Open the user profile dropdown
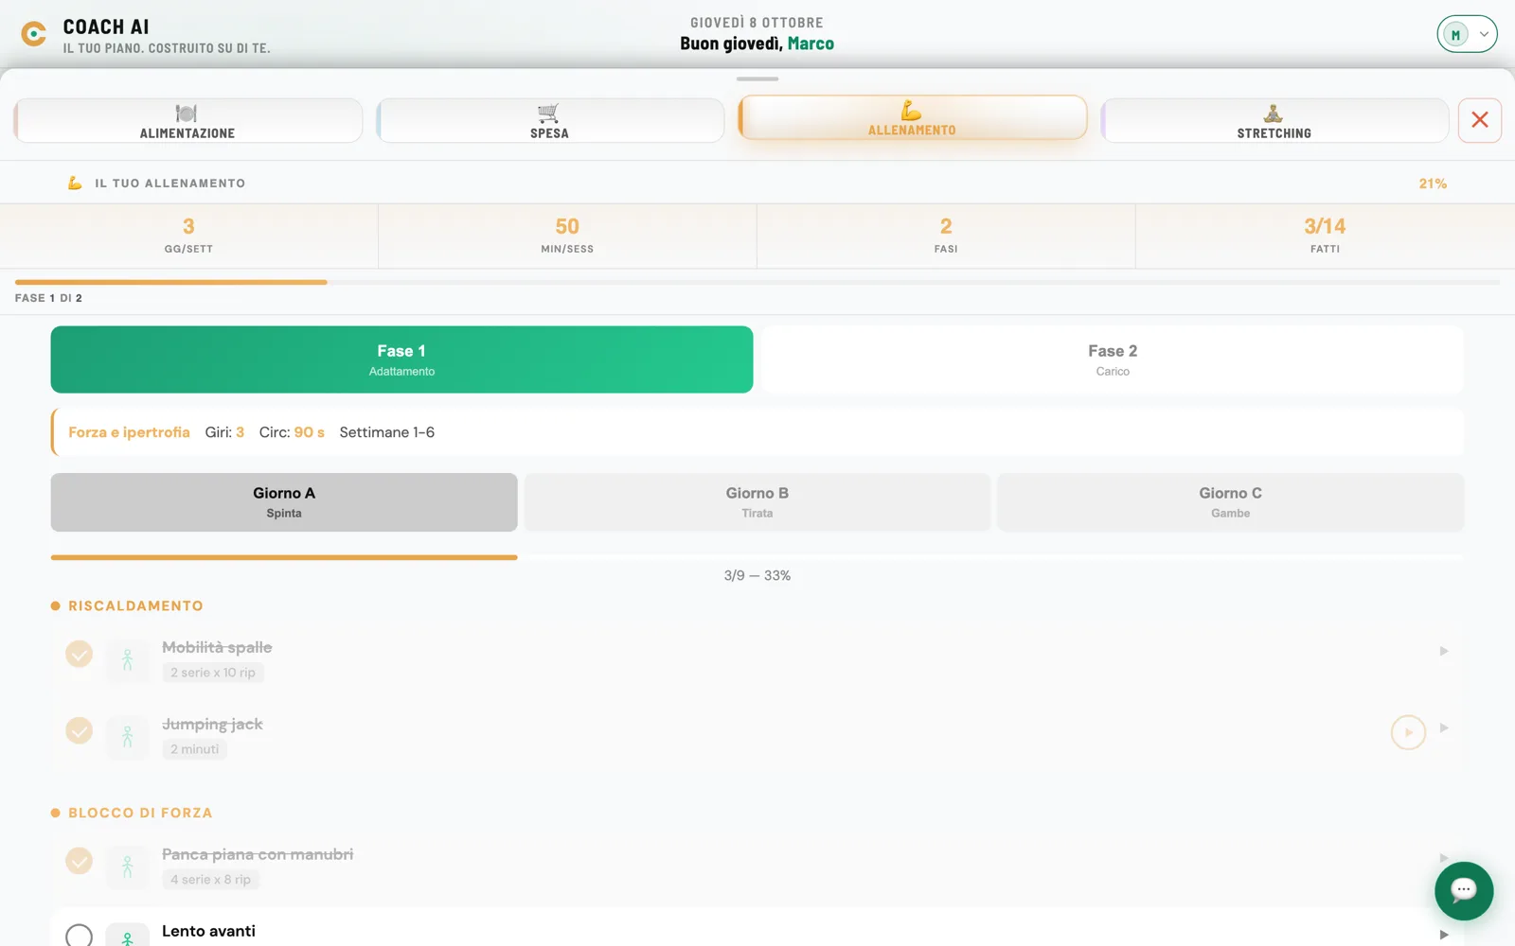 [x=1467, y=34]
